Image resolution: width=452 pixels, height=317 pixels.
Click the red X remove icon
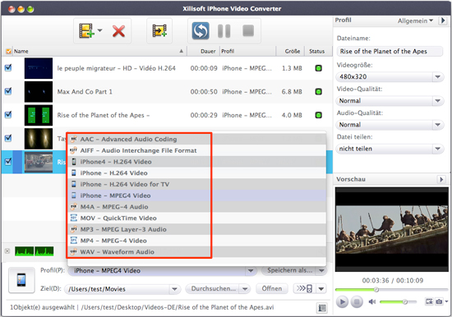click(x=118, y=31)
